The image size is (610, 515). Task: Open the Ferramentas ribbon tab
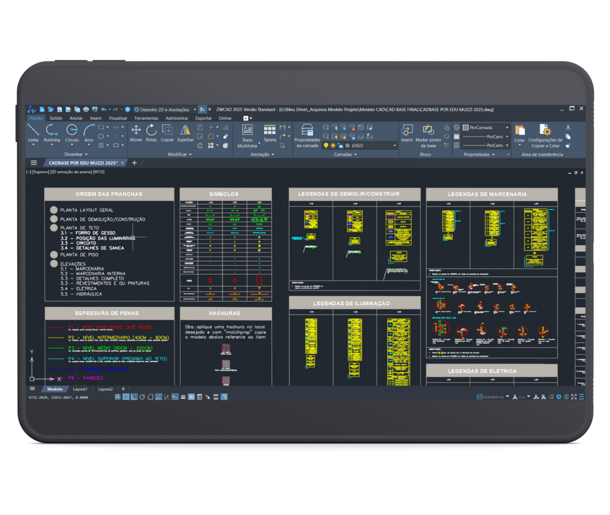(146, 118)
